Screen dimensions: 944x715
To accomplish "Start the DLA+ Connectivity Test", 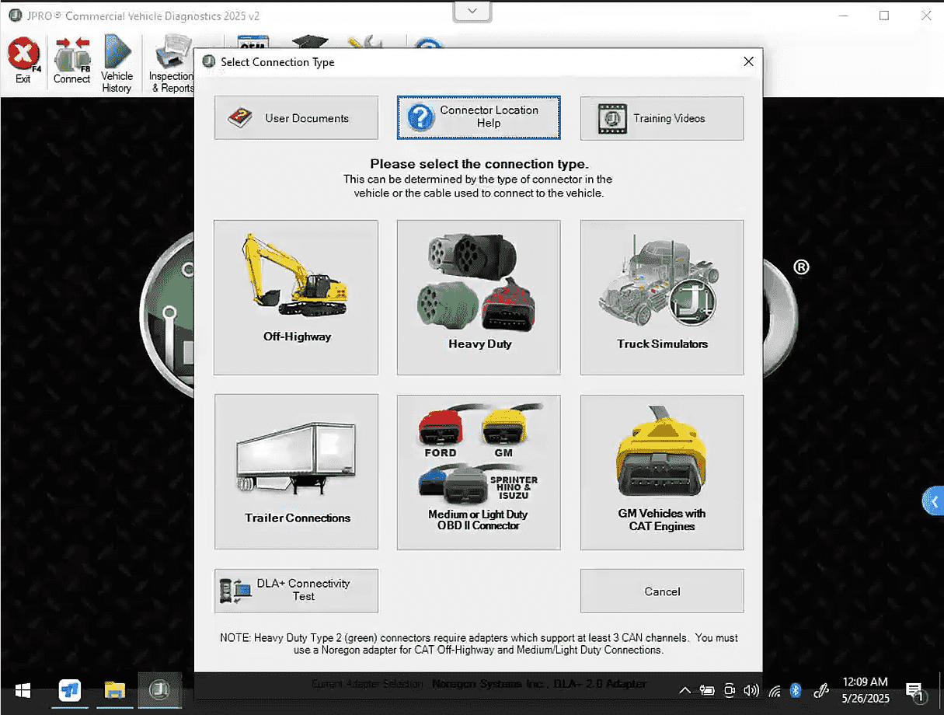I will pos(296,591).
